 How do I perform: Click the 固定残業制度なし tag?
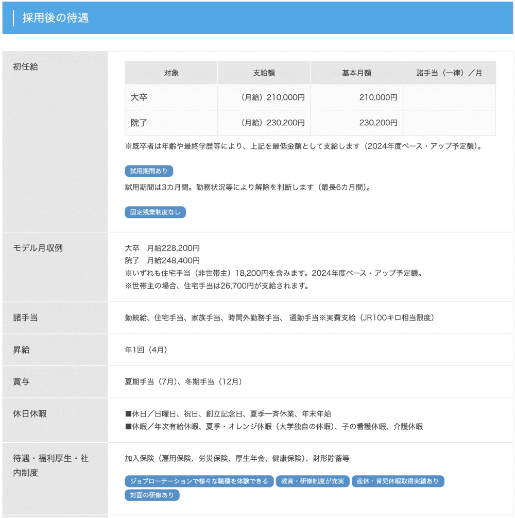click(155, 212)
